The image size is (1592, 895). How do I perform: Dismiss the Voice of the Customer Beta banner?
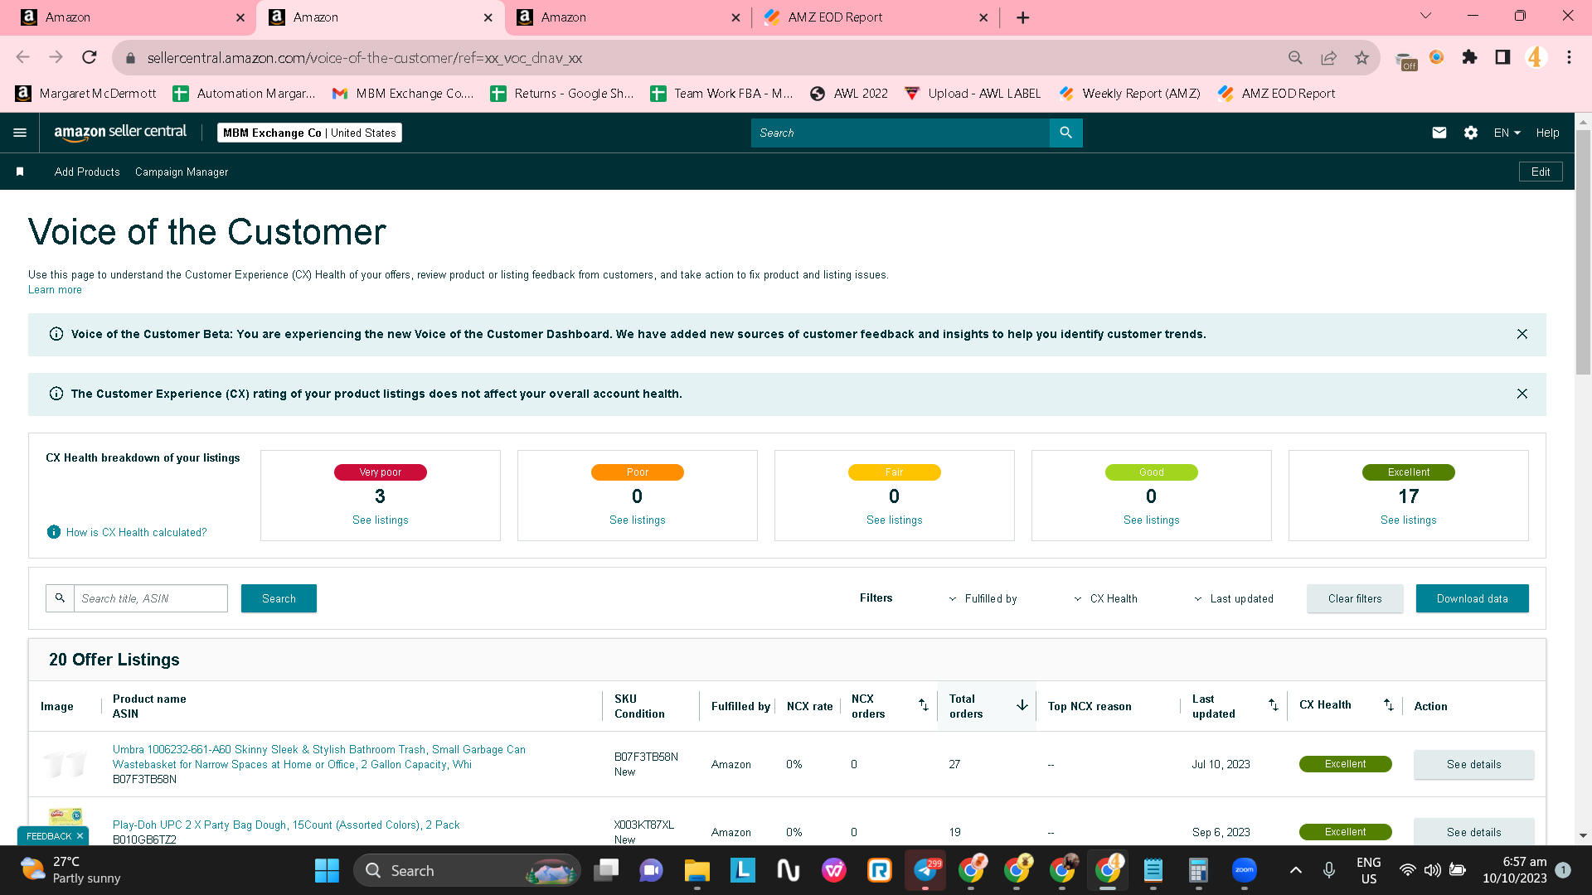point(1522,334)
